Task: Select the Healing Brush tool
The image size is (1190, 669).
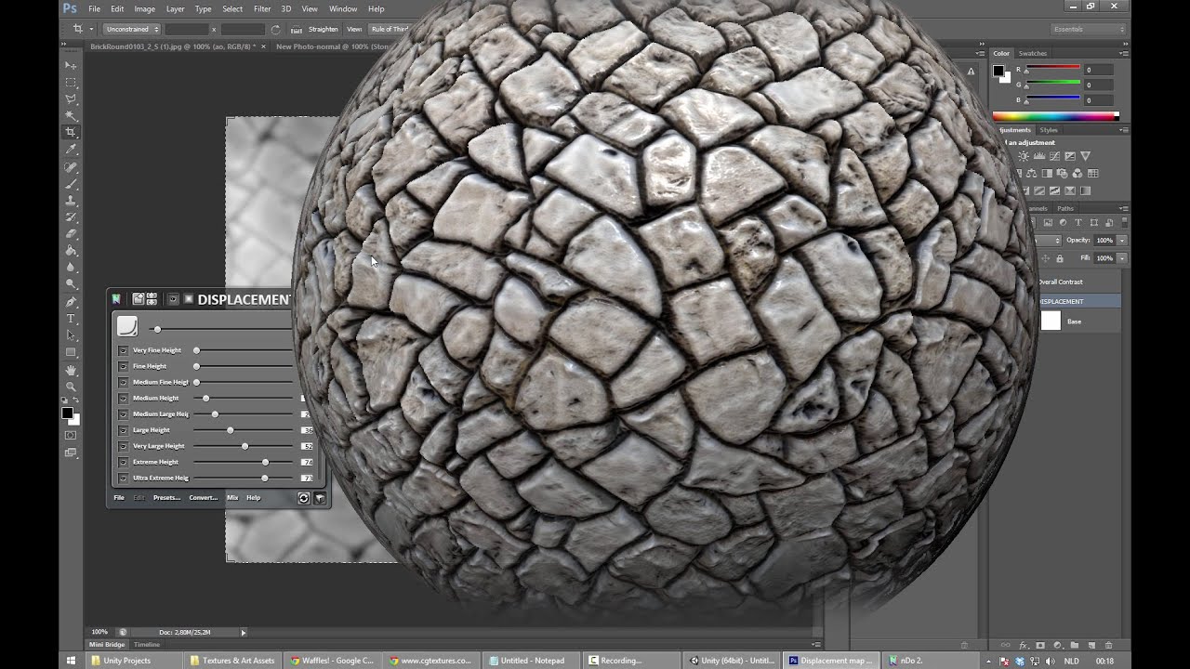Action: point(71,167)
